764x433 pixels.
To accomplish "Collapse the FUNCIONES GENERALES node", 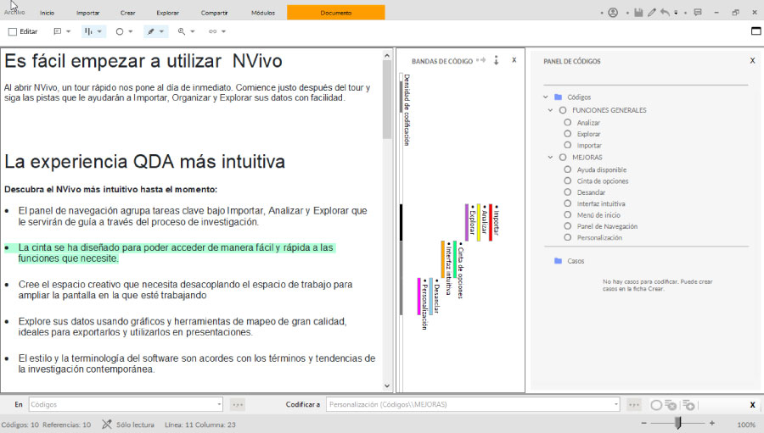I will (551, 110).
